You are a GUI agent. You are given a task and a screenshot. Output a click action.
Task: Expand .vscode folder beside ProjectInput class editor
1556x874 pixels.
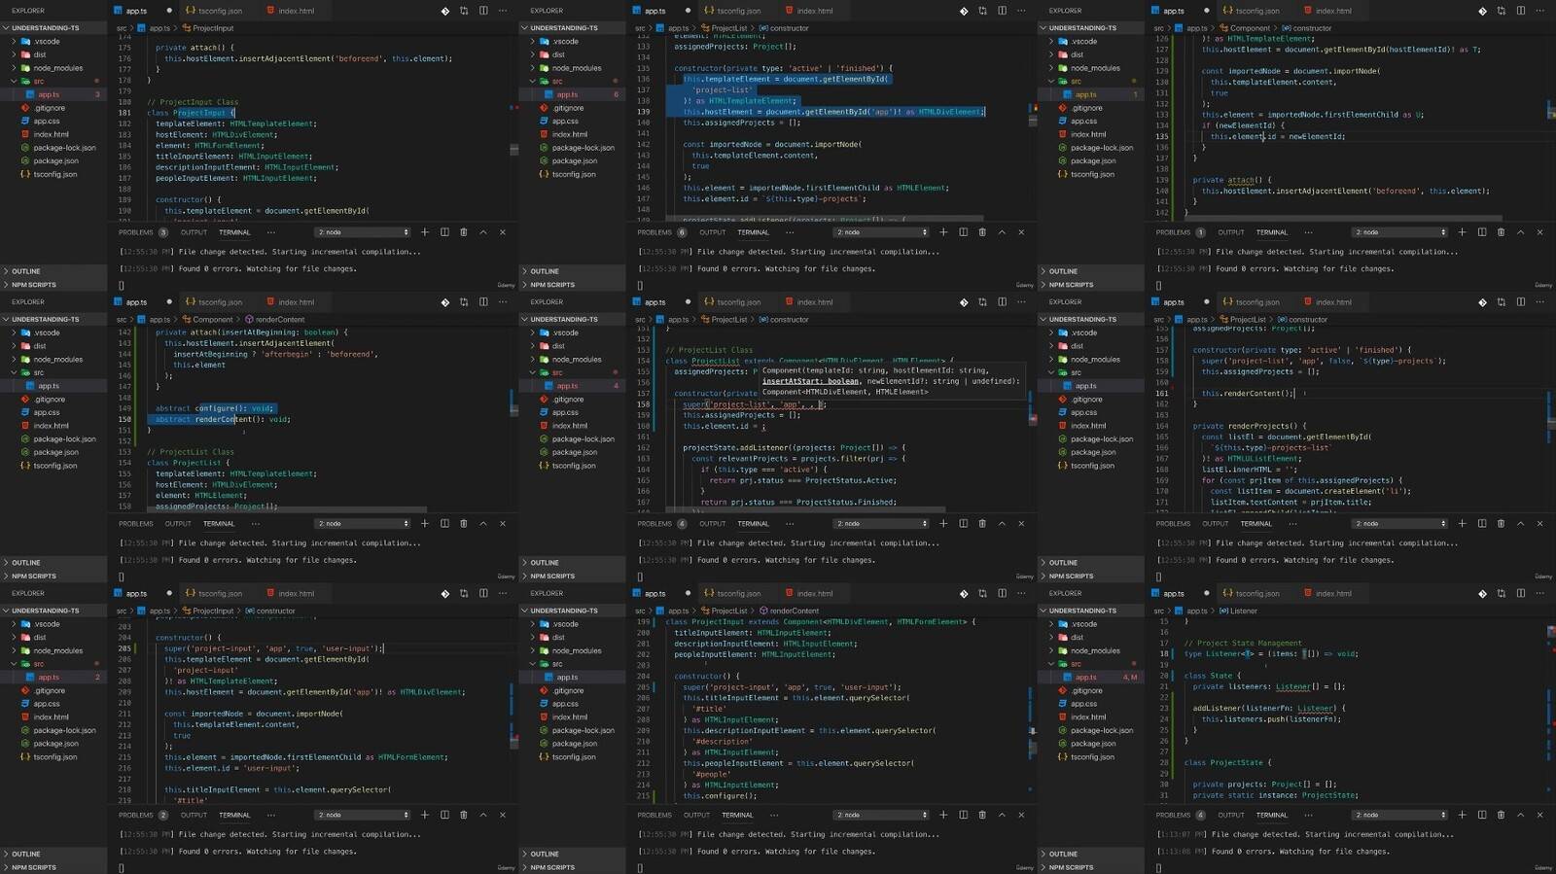click(47, 42)
